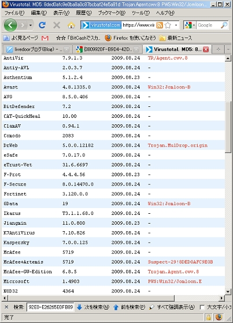The width and height of the screenshot is (233, 323).
Task: Reload the page with the refresh icon
Action: (42, 25)
